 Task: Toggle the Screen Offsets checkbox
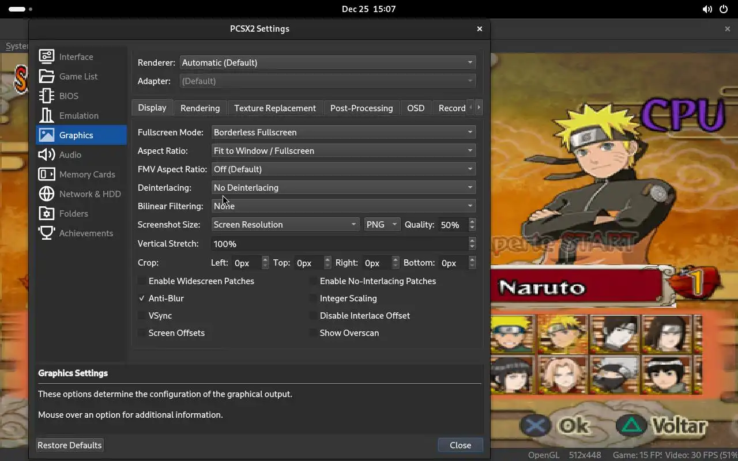pos(142,333)
